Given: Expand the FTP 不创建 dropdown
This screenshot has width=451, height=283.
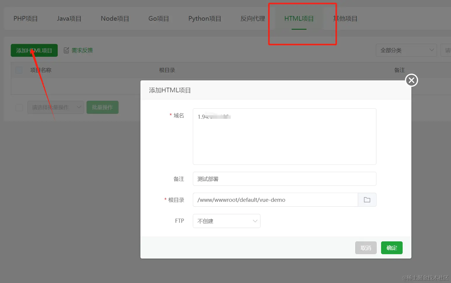Looking at the screenshot, I should point(227,221).
